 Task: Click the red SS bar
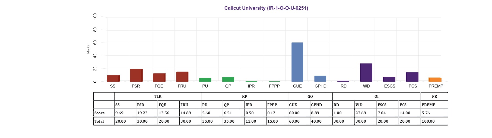click(x=113, y=78)
